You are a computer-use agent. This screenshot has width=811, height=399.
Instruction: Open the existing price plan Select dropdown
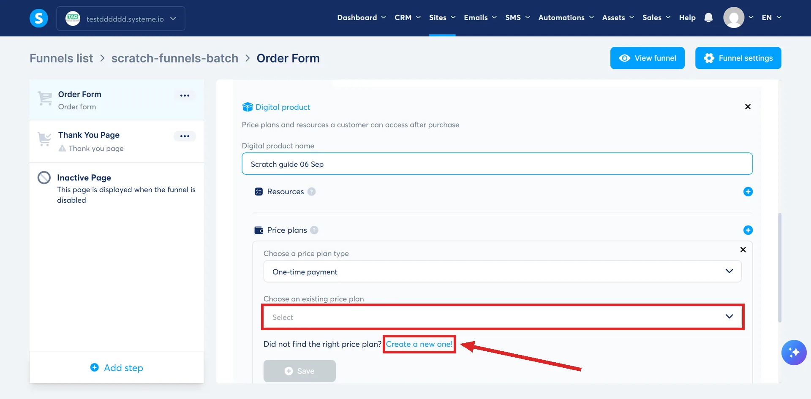click(502, 317)
